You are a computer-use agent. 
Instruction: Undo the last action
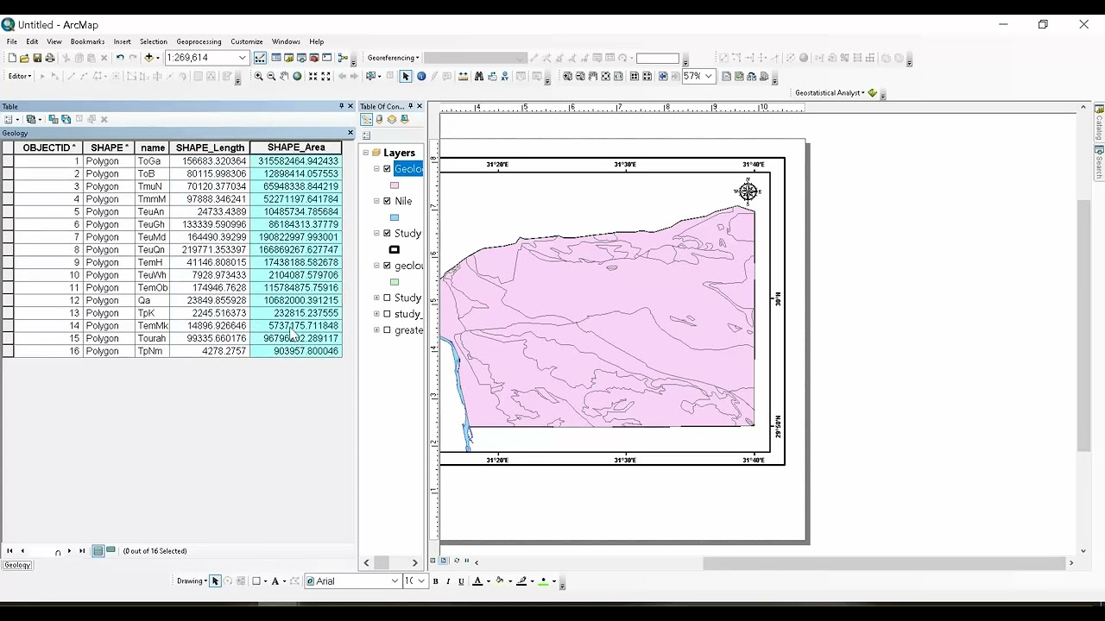pyautogui.click(x=120, y=58)
